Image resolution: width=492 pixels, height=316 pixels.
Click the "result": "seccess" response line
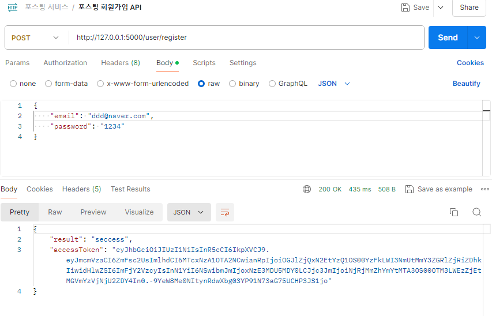click(x=91, y=239)
